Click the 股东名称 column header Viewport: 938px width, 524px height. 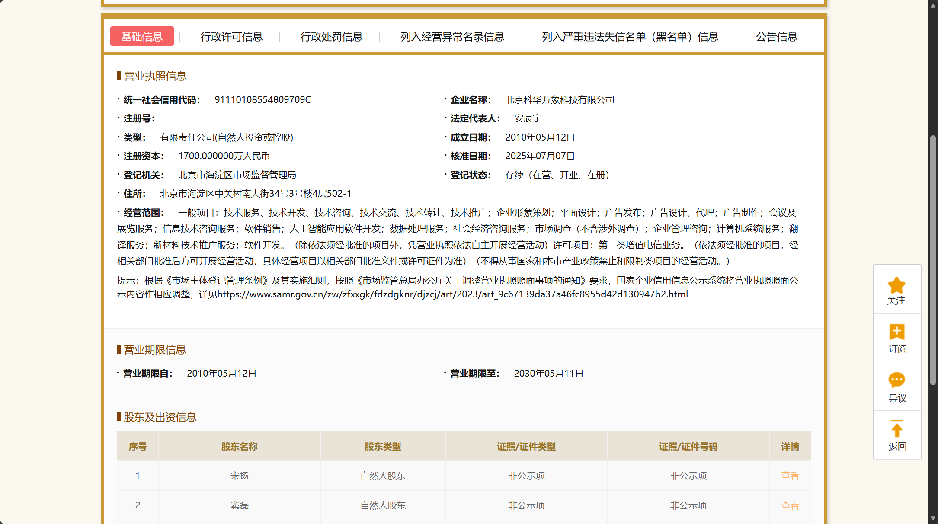pyautogui.click(x=239, y=447)
